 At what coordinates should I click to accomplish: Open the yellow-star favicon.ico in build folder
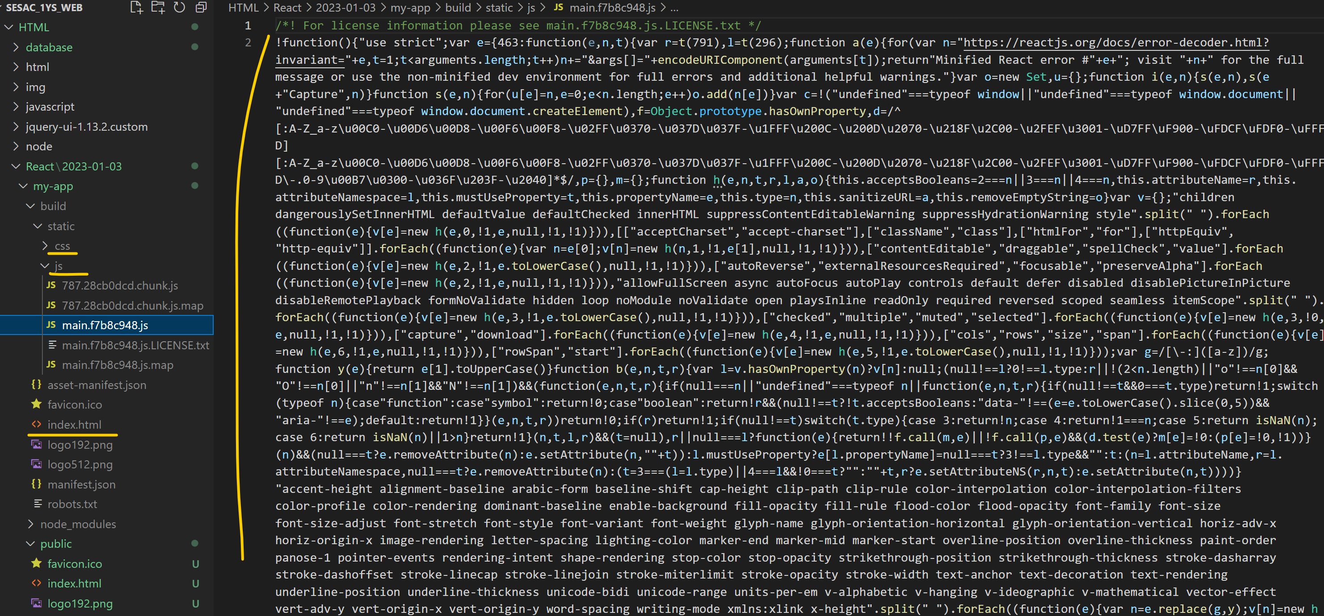pyautogui.click(x=74, y=405)
